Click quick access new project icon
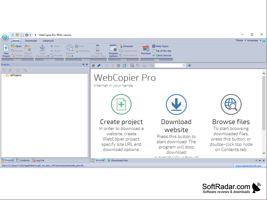Image resolution: width=267 pixels, height=200 pixels. click(13, 35)
